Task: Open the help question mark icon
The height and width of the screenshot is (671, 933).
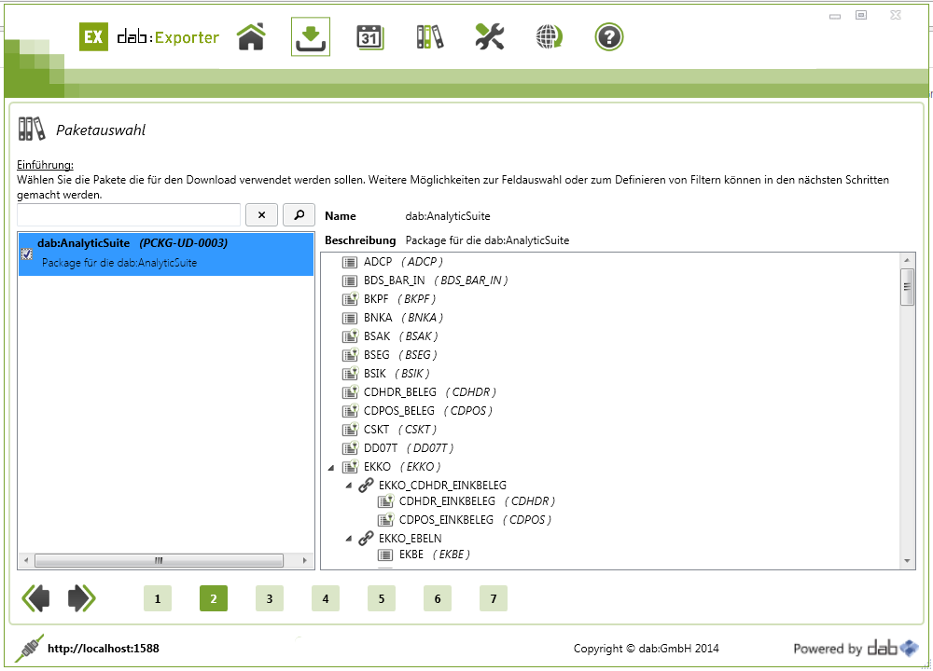Action: point(608,37)
